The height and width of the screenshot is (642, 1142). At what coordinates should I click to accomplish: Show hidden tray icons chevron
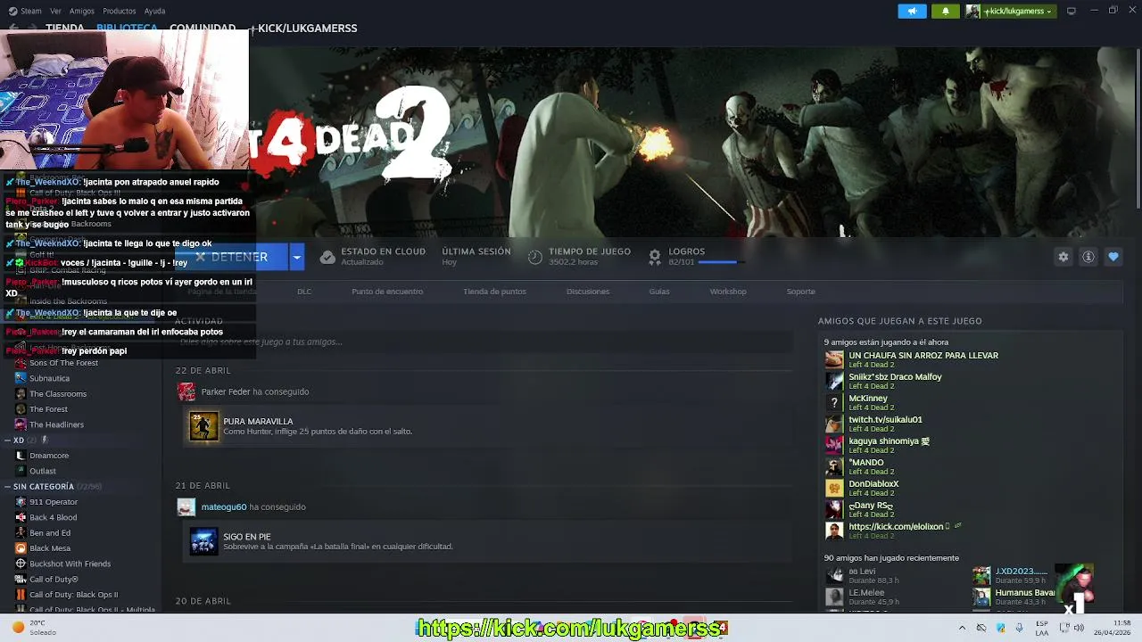(962, 628)
